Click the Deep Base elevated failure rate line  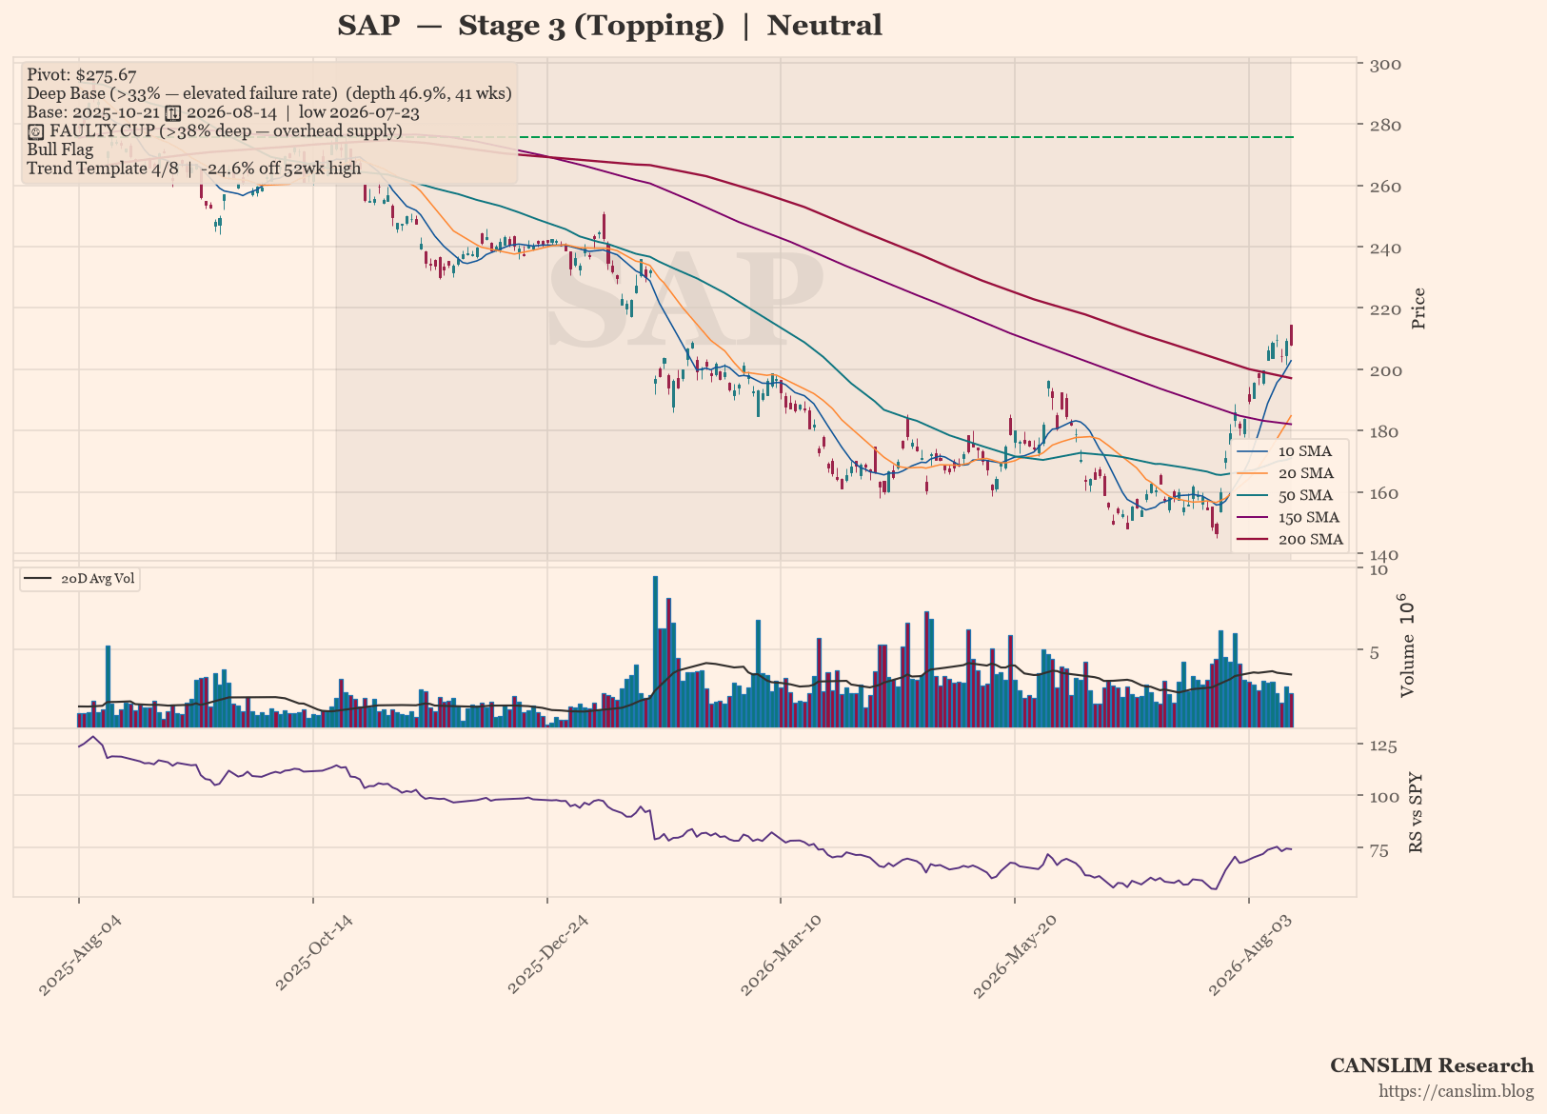click(269, 93)
